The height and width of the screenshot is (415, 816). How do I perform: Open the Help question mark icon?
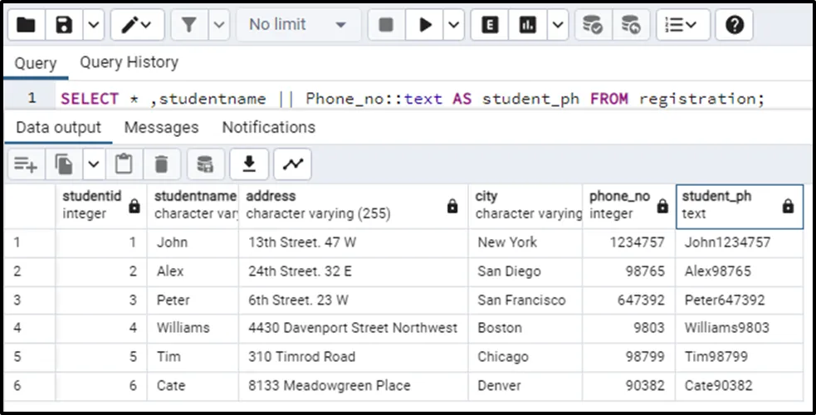click(x=734, y=25)
